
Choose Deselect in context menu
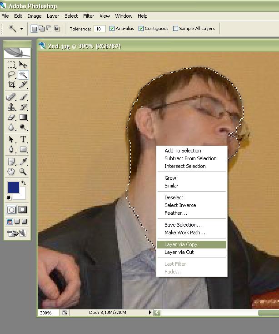pos(192,197)
